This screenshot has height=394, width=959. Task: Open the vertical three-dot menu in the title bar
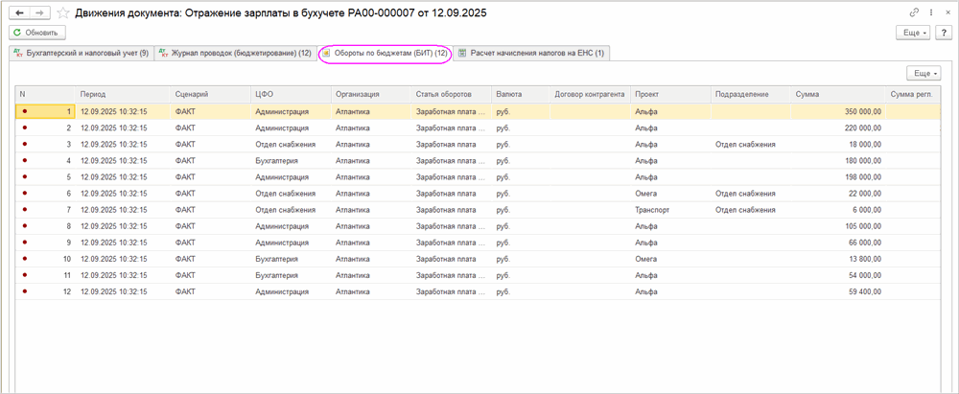pos(929,12)
